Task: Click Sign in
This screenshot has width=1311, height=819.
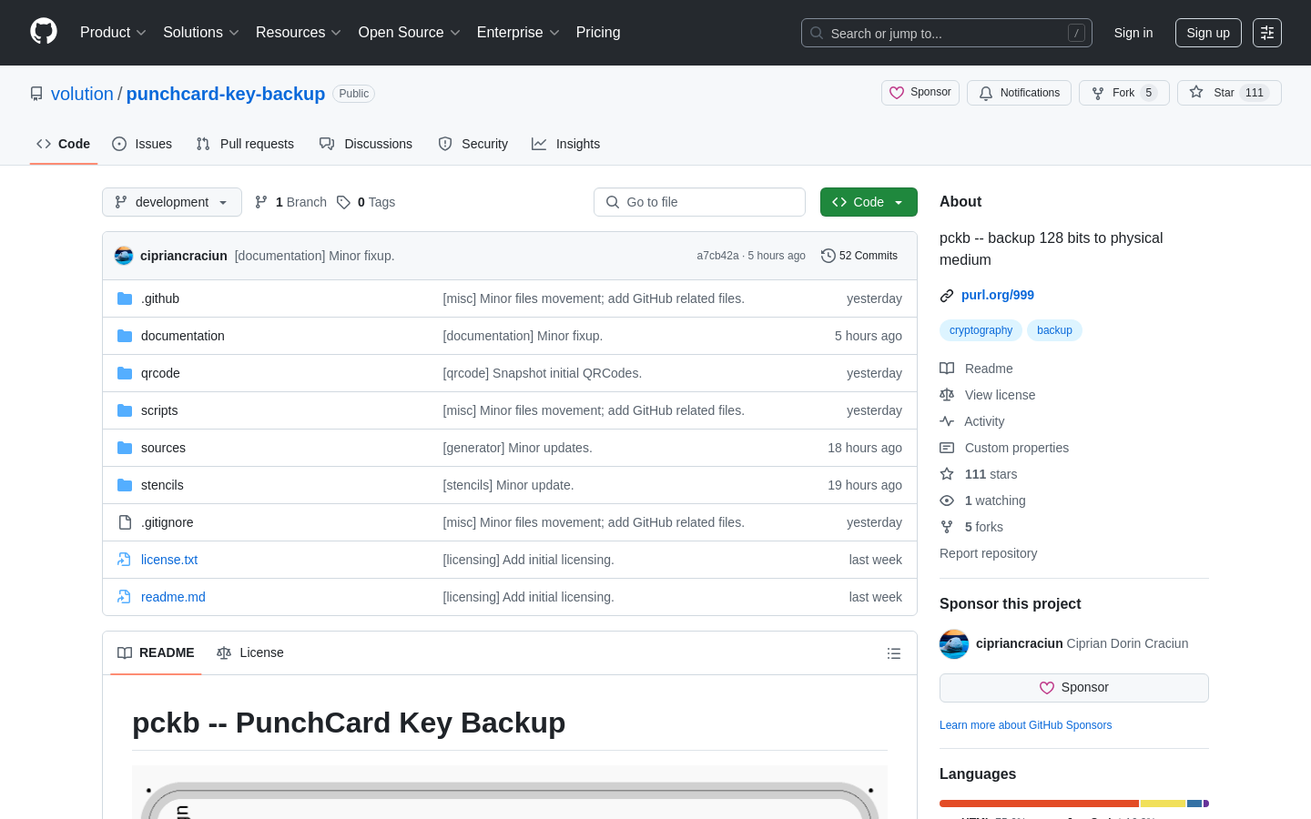Action: click(x=1133, y=33)
